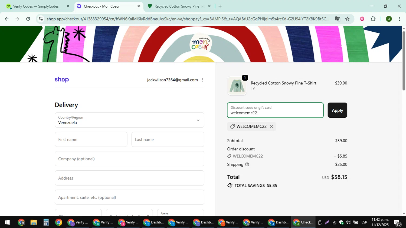
Task: Select the Checkout - Mon Coeur tab
Action: click(x=109, y=6)
